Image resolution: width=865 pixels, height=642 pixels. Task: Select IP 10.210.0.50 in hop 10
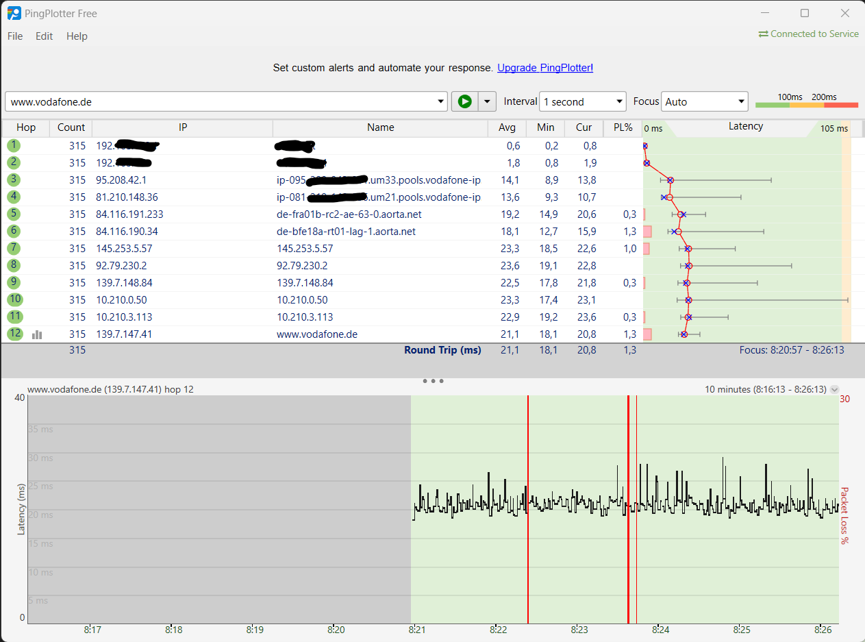click(121, 300)
